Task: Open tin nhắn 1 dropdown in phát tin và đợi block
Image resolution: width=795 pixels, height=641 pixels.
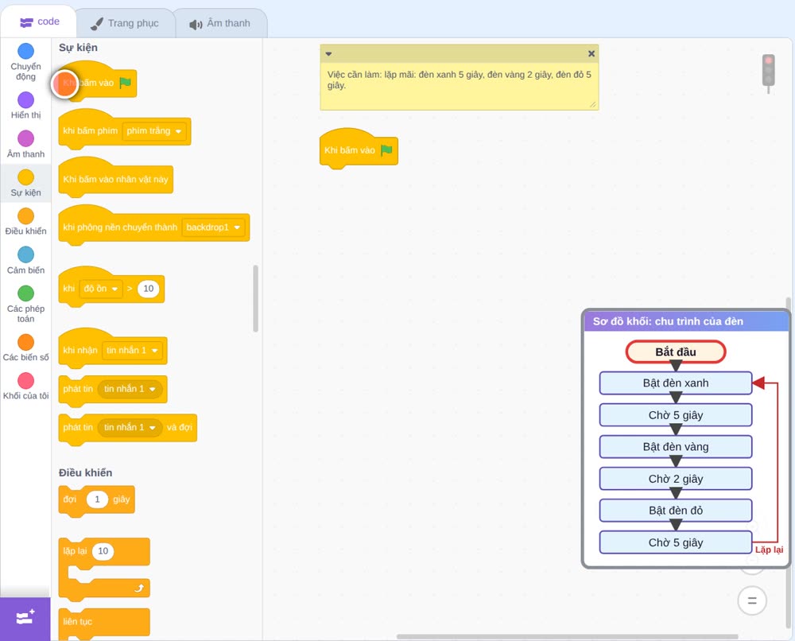Action: (130, 428)
